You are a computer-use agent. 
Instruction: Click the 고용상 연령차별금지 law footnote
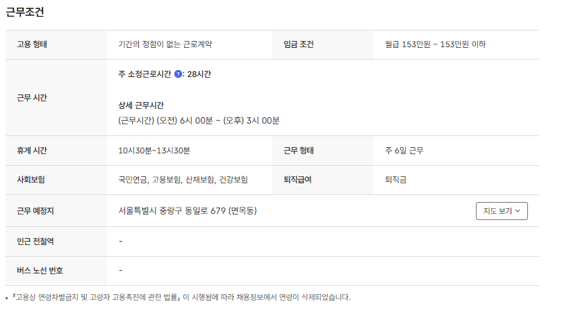pos(181,297)
